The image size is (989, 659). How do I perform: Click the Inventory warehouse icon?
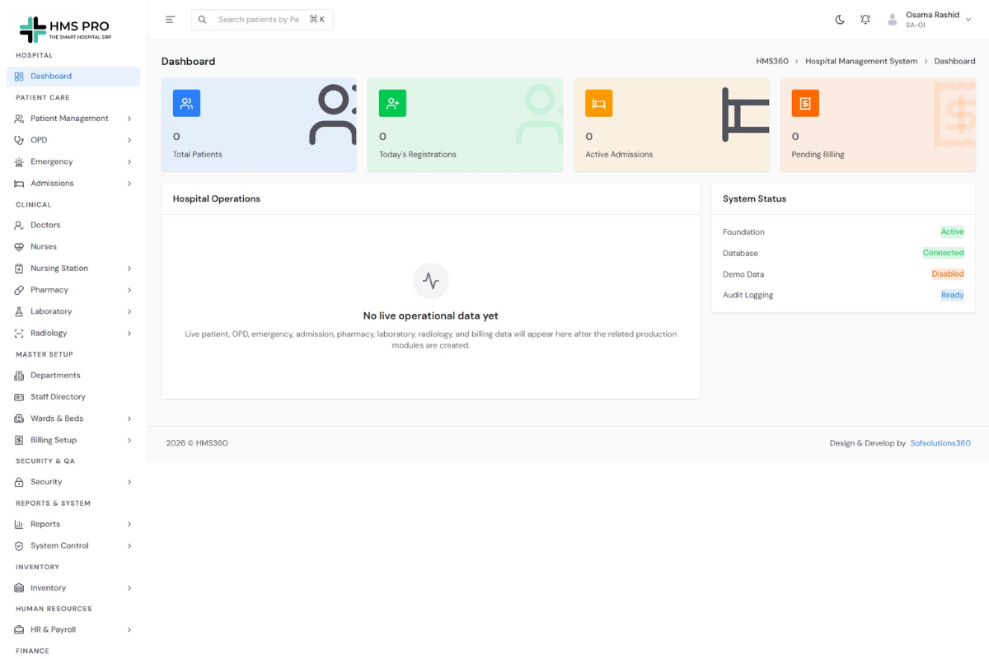pos(19,588)
